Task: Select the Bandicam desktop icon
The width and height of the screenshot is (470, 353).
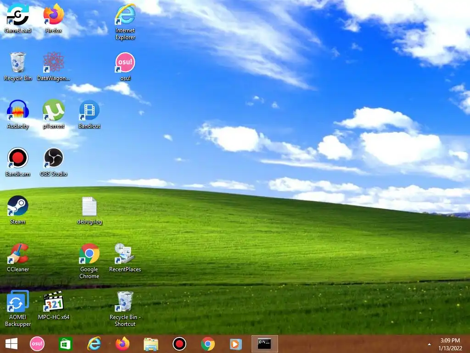Action: click(18, 162)
